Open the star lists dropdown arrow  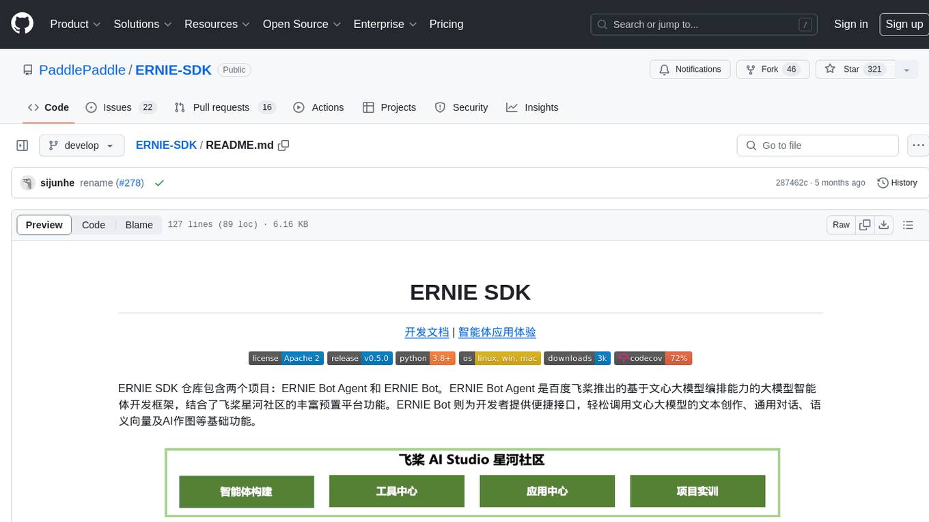pos(906,70)
